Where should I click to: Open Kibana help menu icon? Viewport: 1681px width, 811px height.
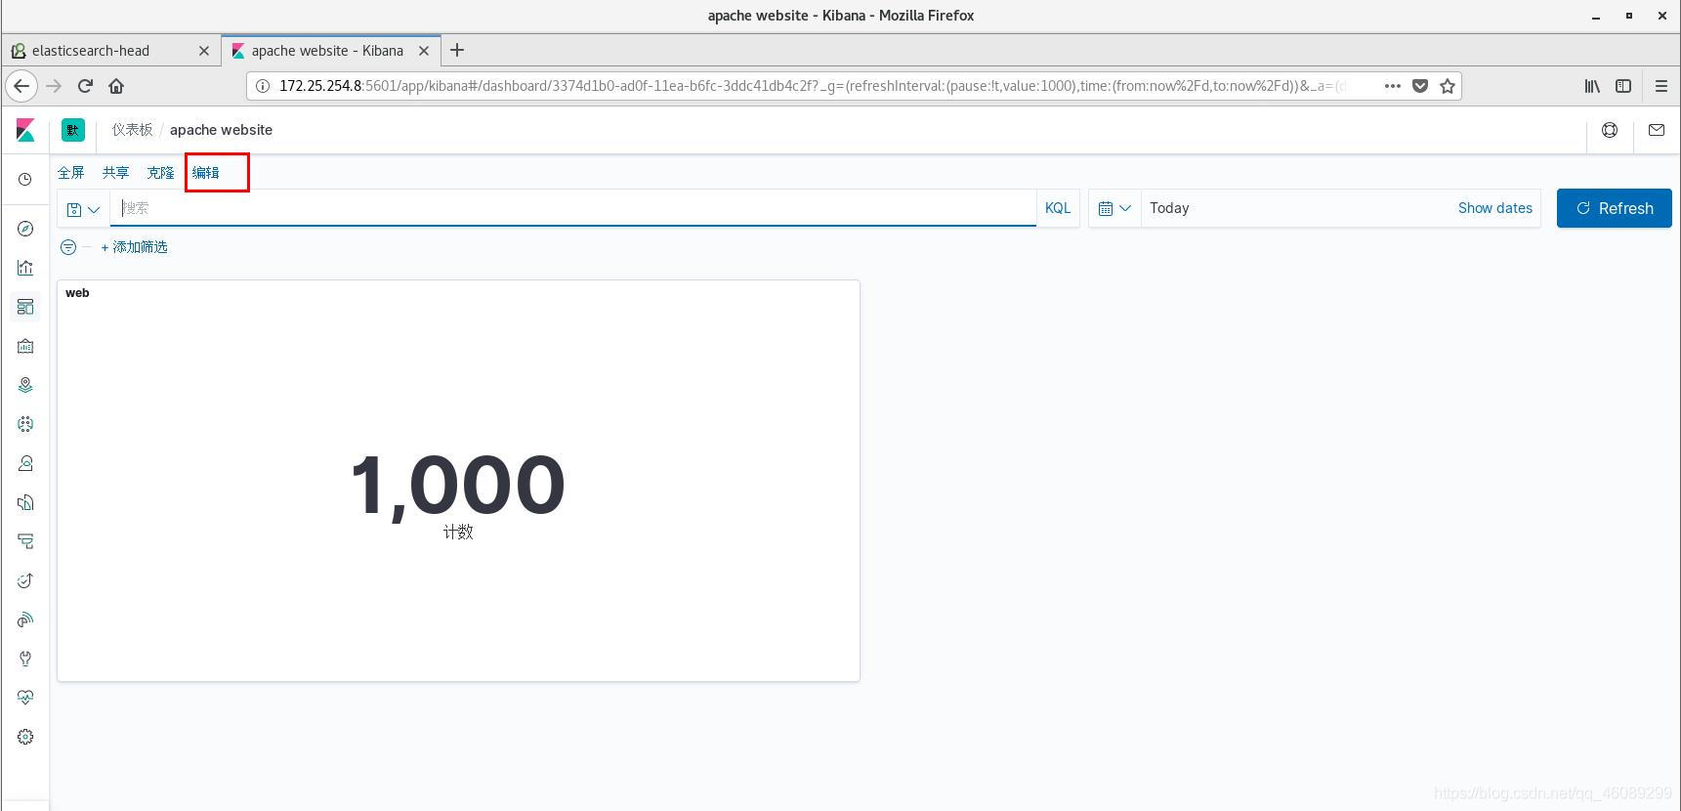(1610, 130)
